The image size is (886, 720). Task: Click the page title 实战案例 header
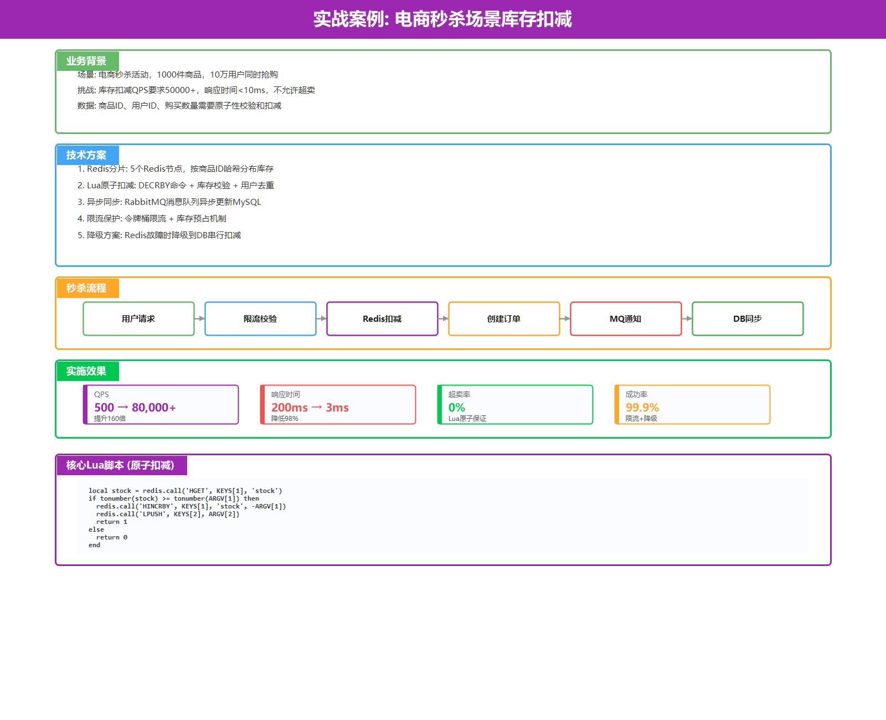443,19
